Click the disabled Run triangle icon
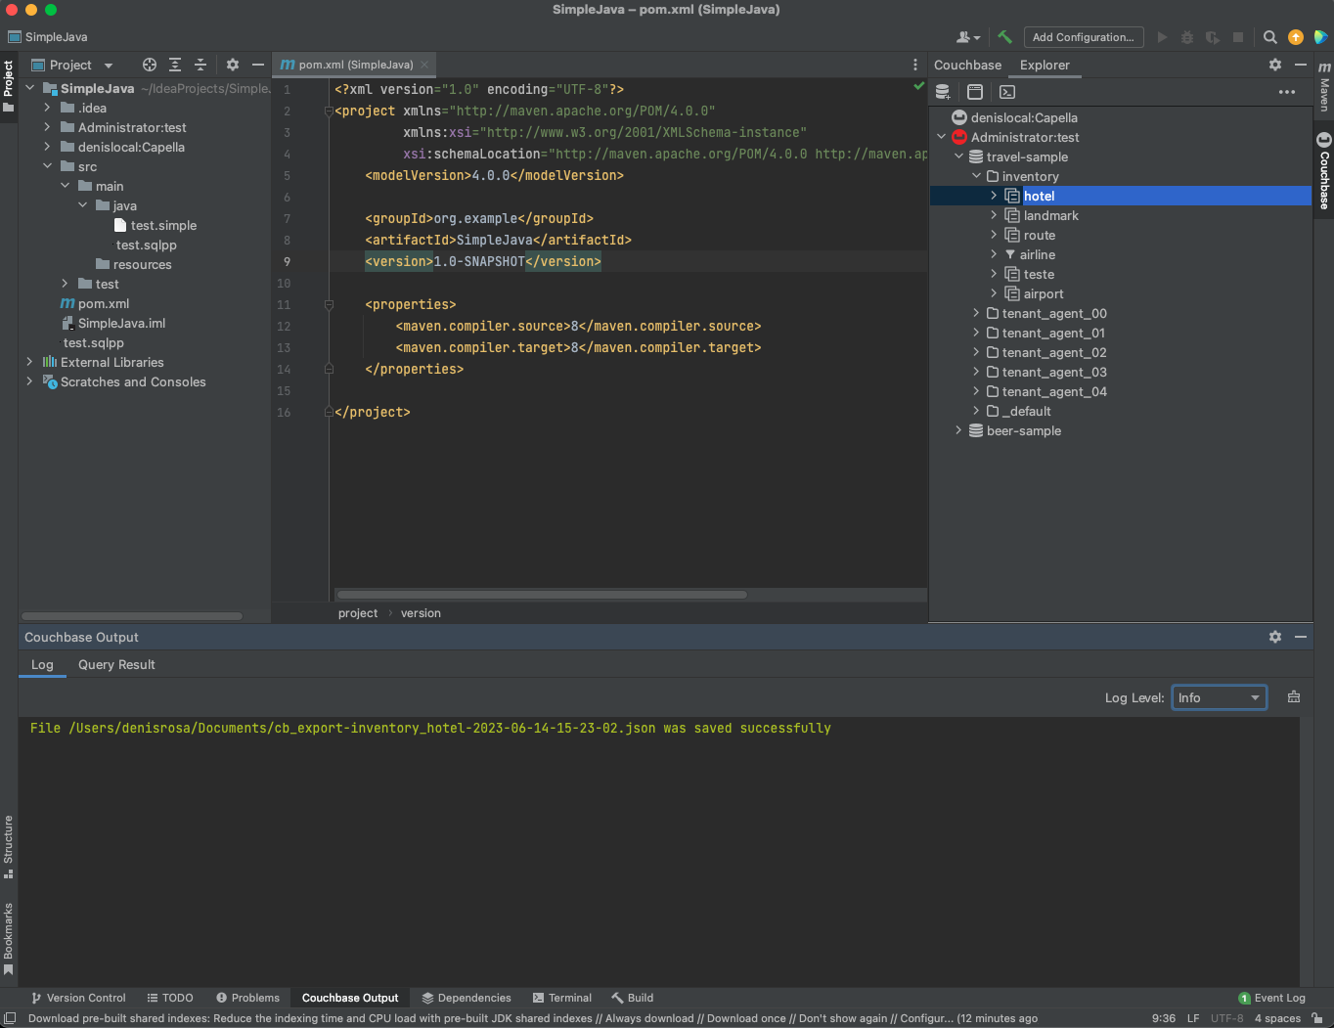1334x1028 pixels. (x=1162, y=37)
